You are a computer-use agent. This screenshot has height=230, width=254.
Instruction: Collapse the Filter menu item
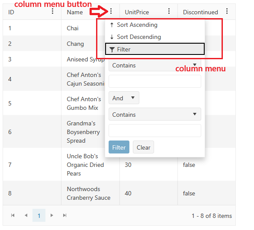click(155, 49)
